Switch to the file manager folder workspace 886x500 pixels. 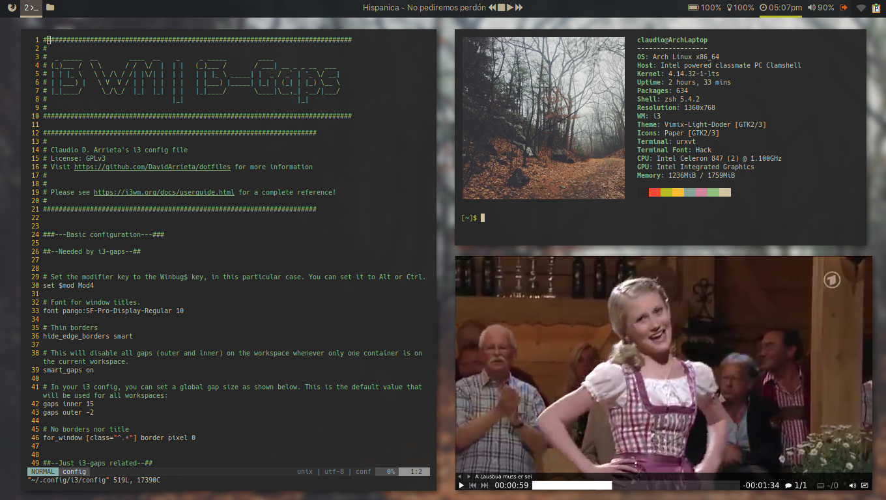[50, 7]
